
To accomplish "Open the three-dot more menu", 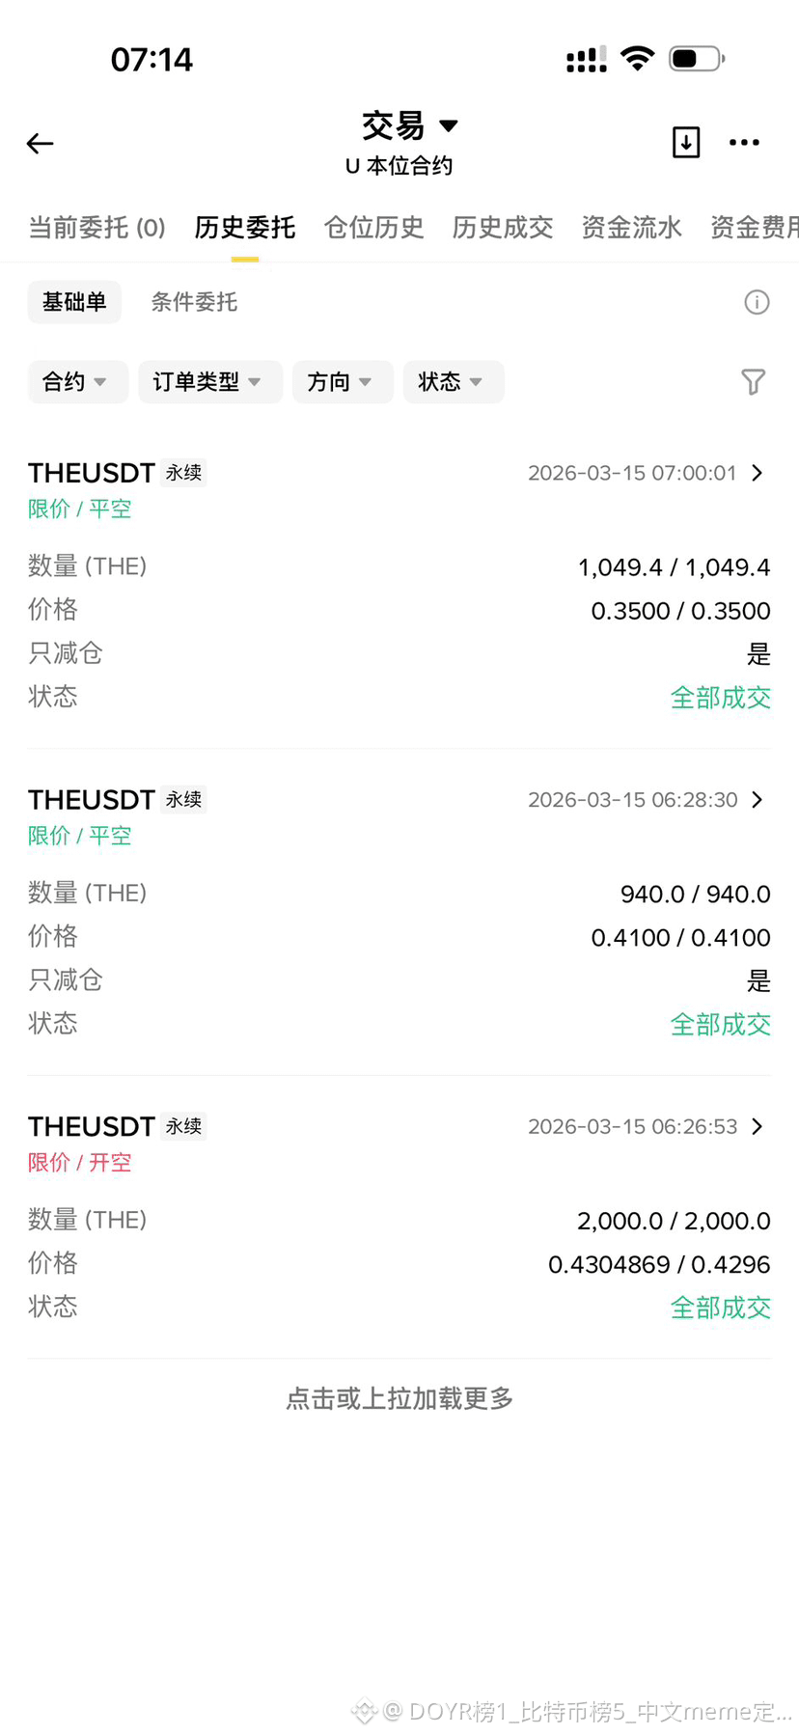I will 744,143.
